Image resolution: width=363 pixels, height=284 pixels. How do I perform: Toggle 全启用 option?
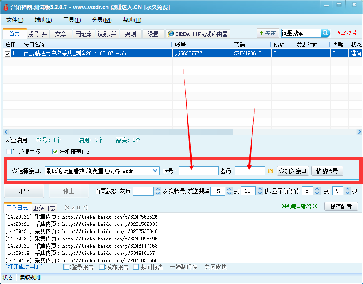pos(17,140)
